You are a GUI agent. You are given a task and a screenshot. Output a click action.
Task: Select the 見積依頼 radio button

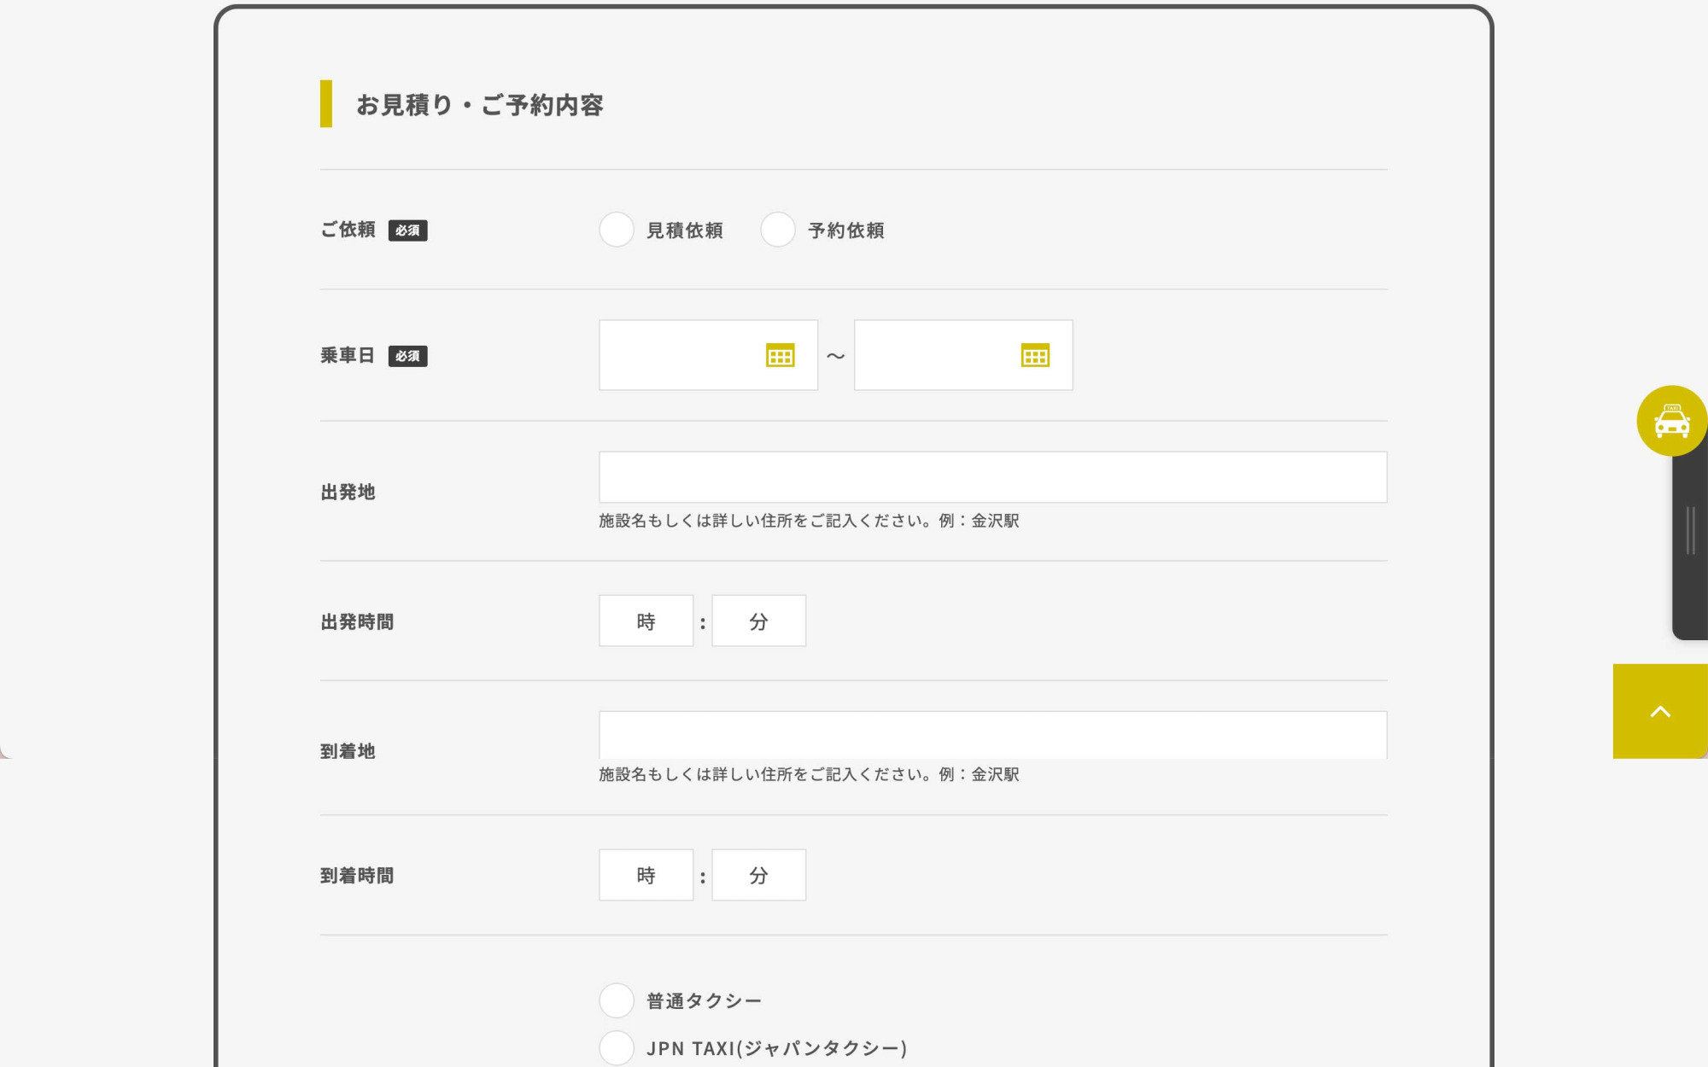point(616,230)
